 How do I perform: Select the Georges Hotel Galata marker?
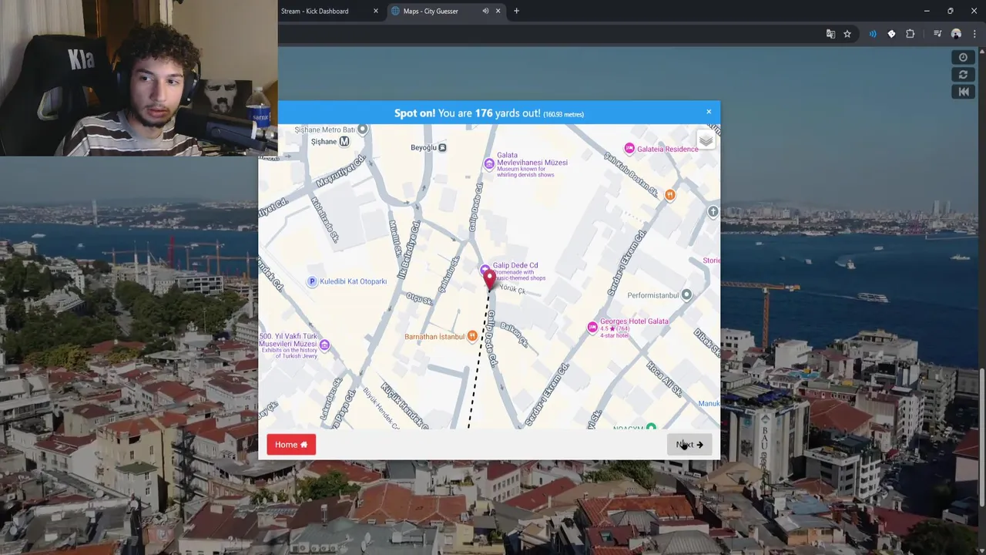click(x=592, y=328)
